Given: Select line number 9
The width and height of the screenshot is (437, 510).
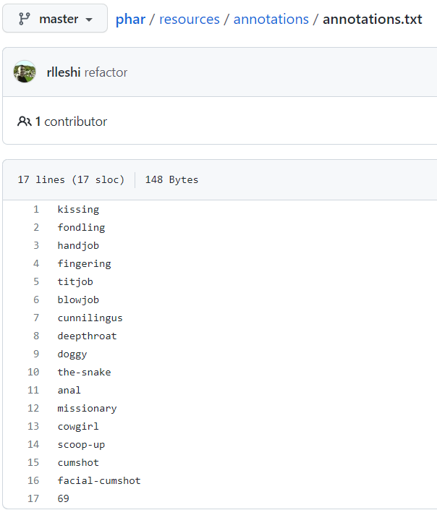Looking at the screenshot, I should [35, 354].
